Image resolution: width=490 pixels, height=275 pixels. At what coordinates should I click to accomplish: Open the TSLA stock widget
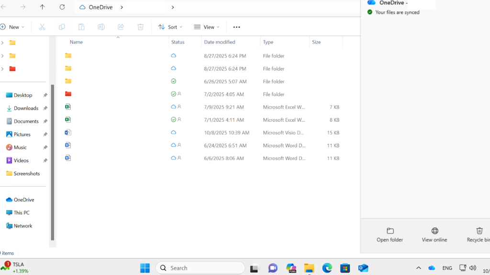pyautogui.click(x=15, y=267)
